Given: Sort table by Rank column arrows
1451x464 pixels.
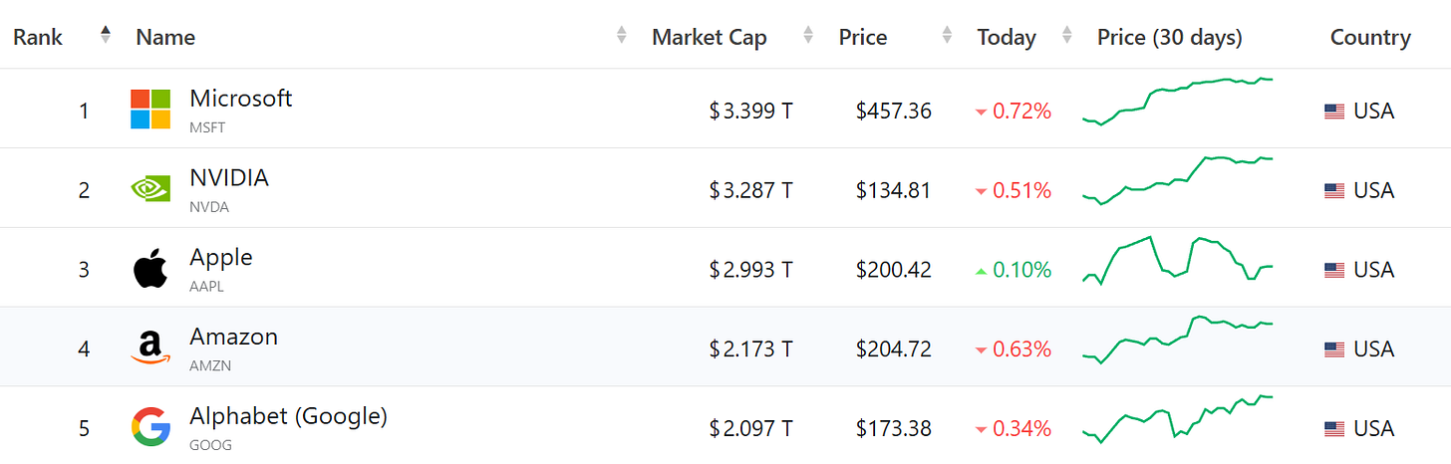Looking at the screenshot, I should coord(106,36).
